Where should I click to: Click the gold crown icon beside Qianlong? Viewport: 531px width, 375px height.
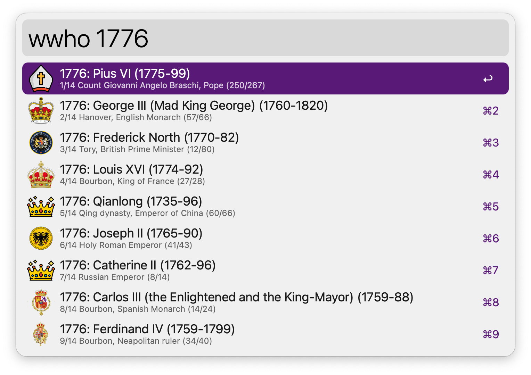41,206
